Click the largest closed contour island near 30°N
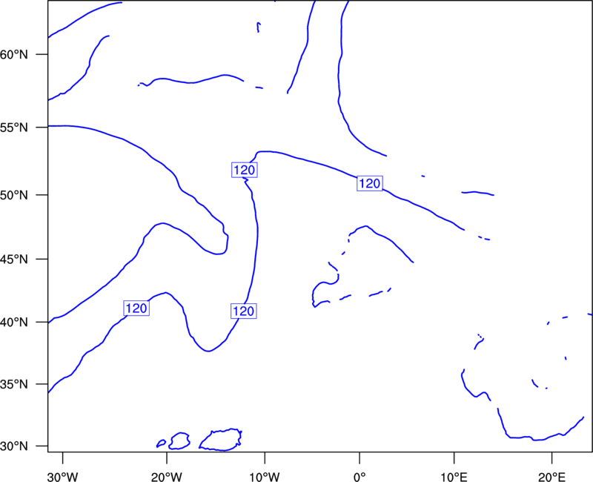 tap(221, 440)
